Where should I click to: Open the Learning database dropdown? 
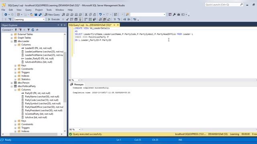44,20
